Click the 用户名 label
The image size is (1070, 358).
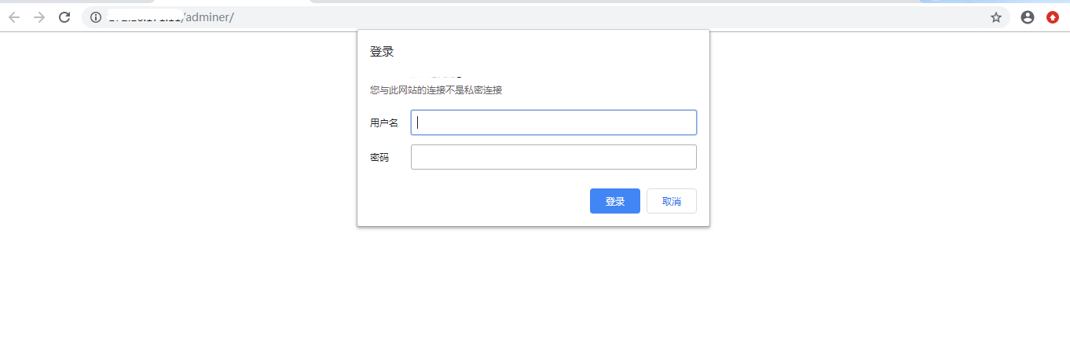point(384,123)
